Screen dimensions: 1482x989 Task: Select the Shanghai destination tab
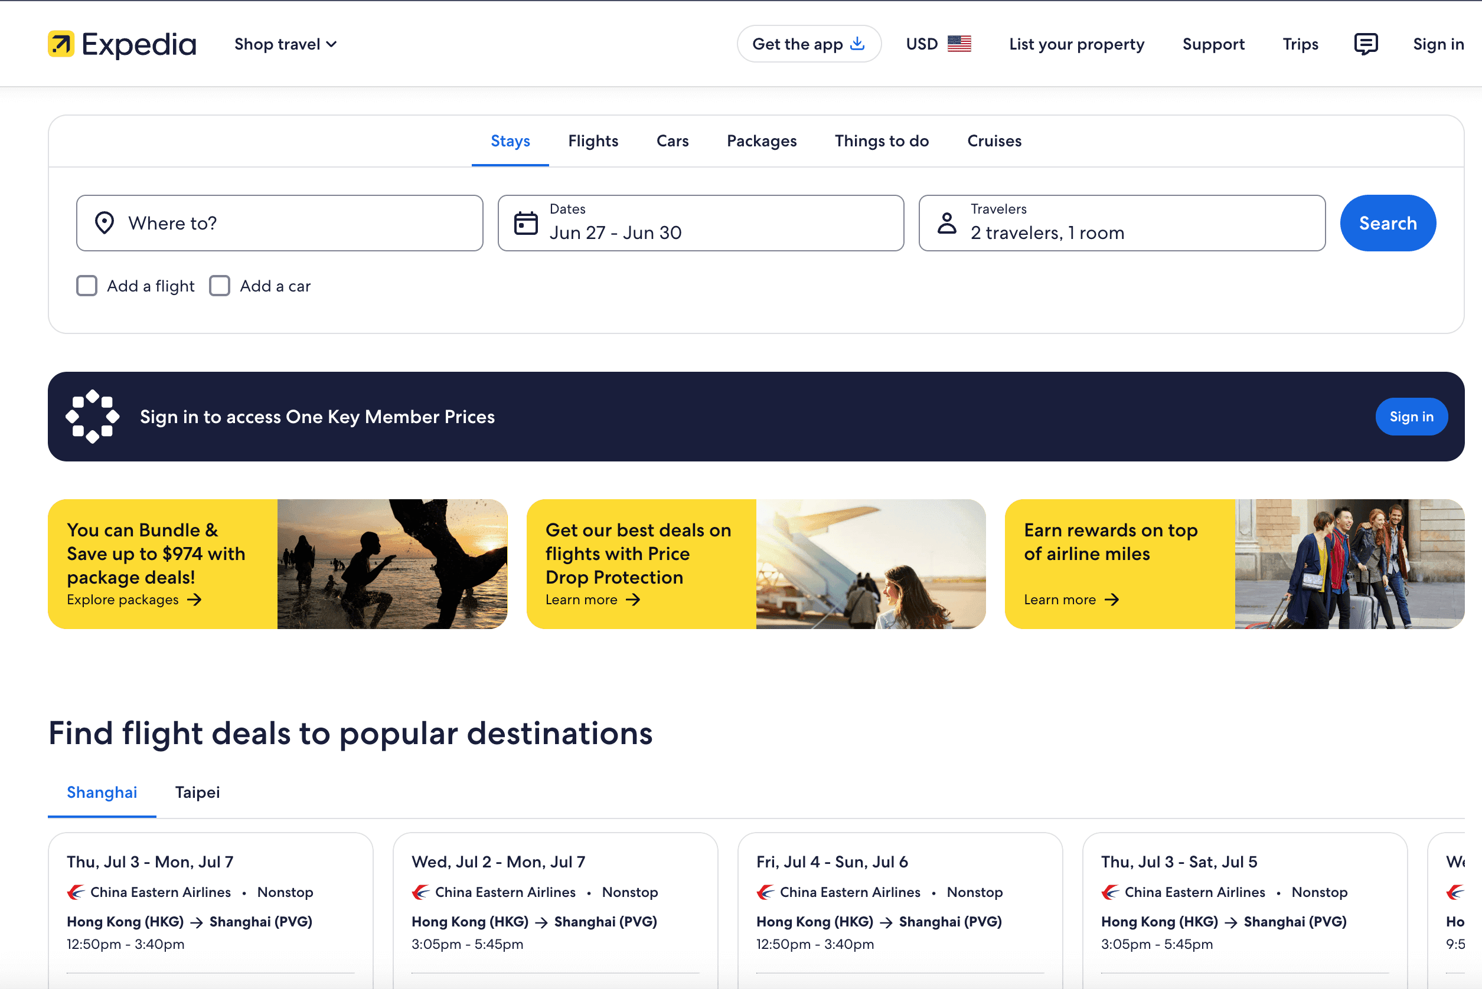[102, 793]
